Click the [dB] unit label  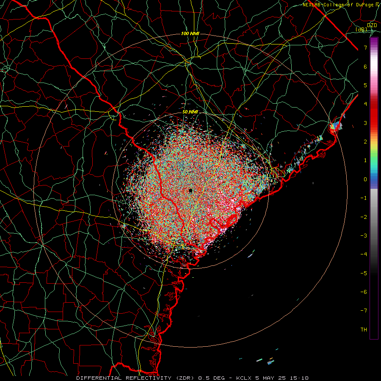(x=362, y=30)
